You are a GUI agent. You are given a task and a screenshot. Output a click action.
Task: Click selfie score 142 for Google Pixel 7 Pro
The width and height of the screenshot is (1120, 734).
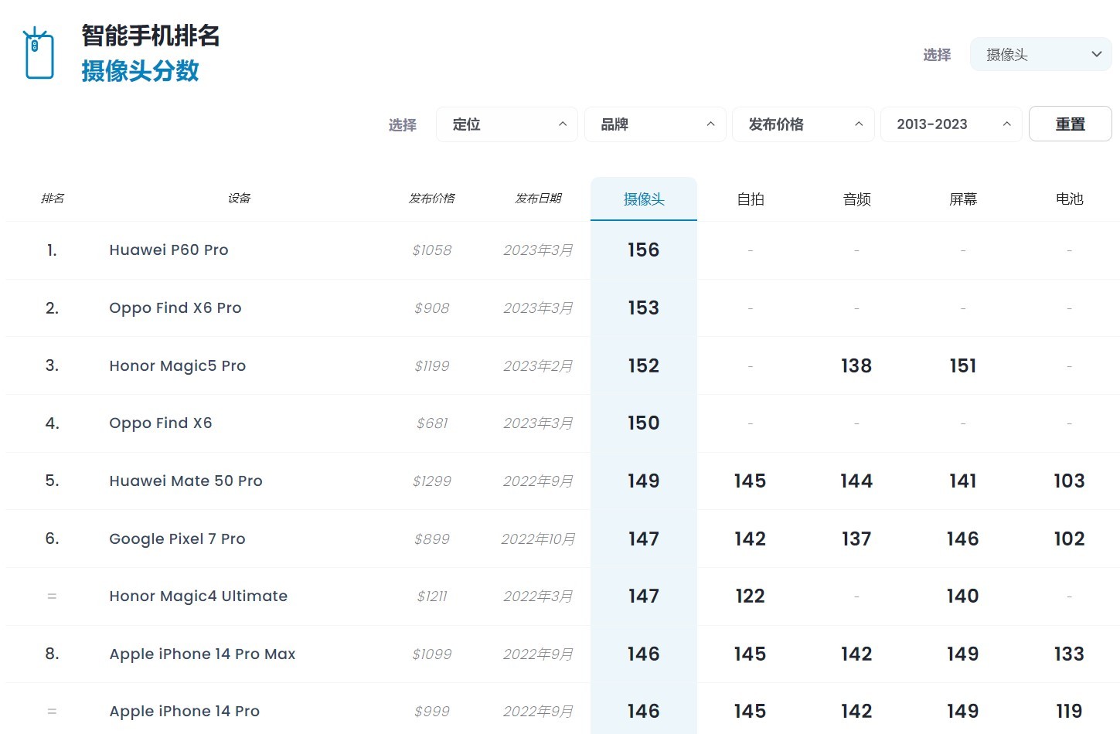point(751,539)
